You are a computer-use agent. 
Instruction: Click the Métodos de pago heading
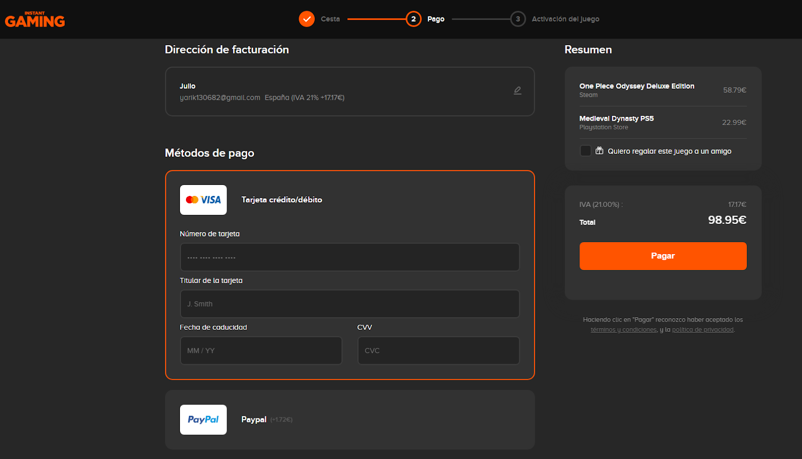pyautogui.click(x=210, y=153)
